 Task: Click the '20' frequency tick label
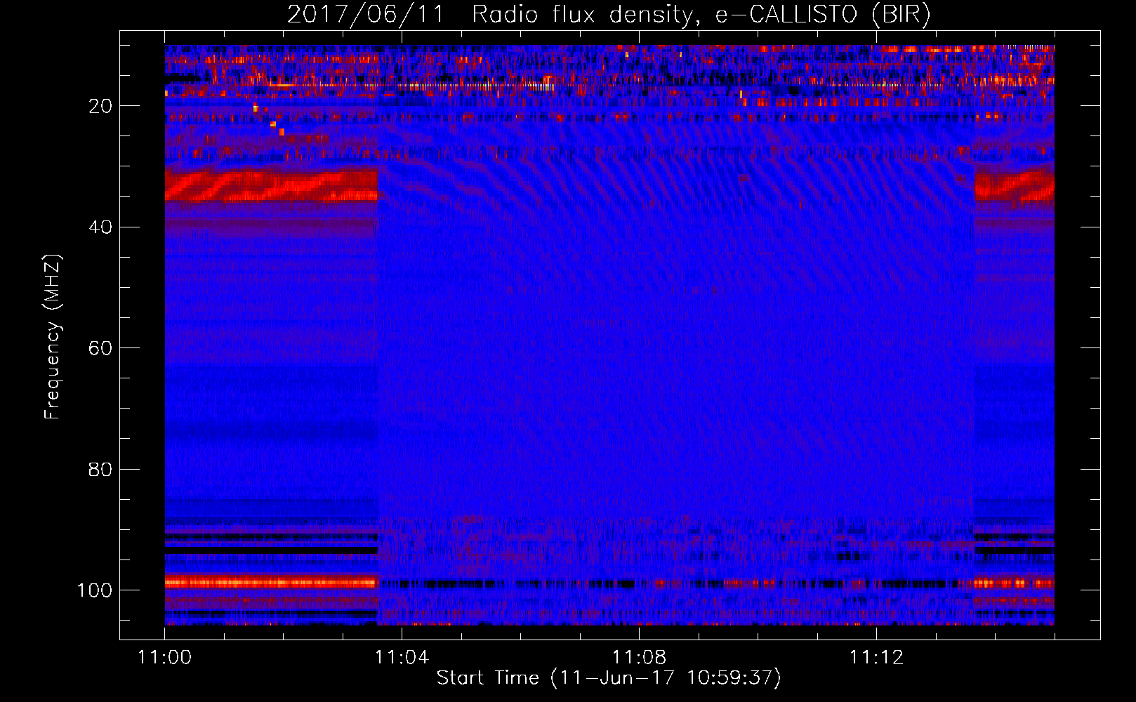click(x=100, y=106)
